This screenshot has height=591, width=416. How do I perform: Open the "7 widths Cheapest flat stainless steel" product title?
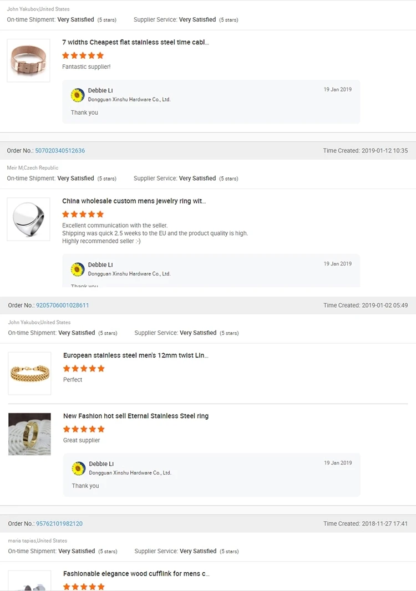(x=135, y=42)
